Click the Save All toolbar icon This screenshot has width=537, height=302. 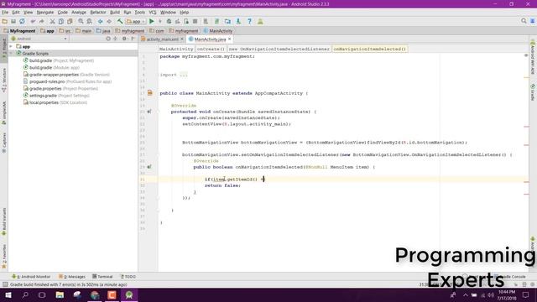coord(13,21)
